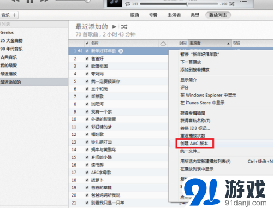Select the Genius sidebar item
273x208 pixels.
[x=34, y=32]
